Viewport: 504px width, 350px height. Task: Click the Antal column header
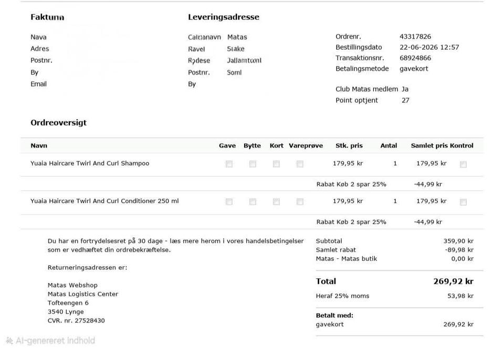(388, 146)
